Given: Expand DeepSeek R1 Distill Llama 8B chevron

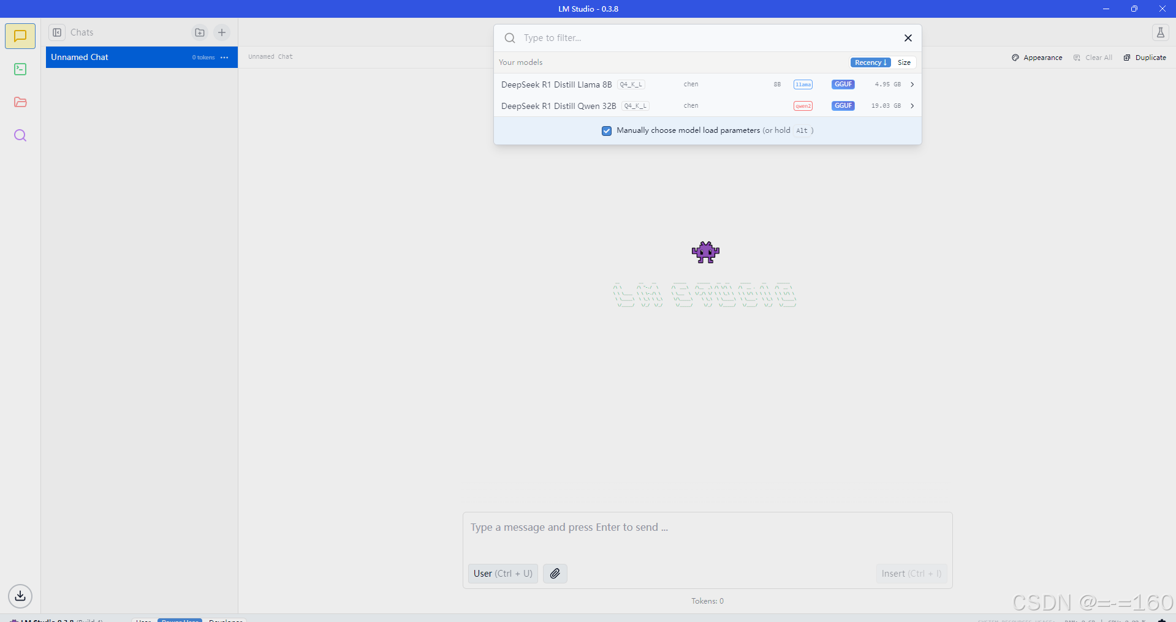Looking at the screenshot, I should [912, 84].
